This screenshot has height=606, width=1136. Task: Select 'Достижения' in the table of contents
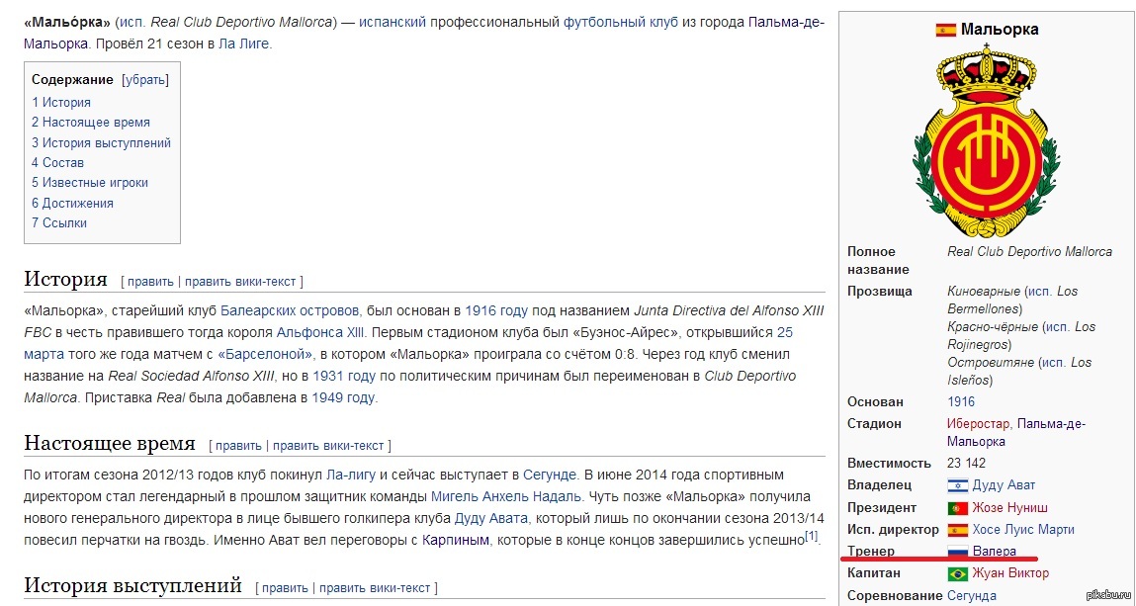[x=72, y=203]
